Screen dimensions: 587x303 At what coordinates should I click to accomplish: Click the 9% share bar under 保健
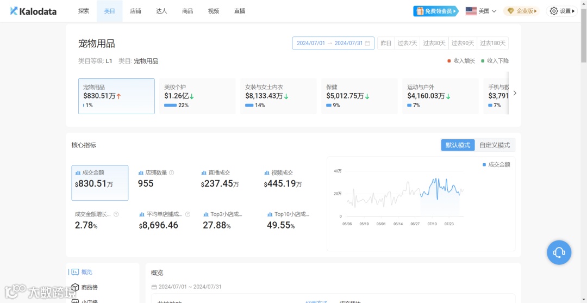pyautogui.click(x=329, y=106)
